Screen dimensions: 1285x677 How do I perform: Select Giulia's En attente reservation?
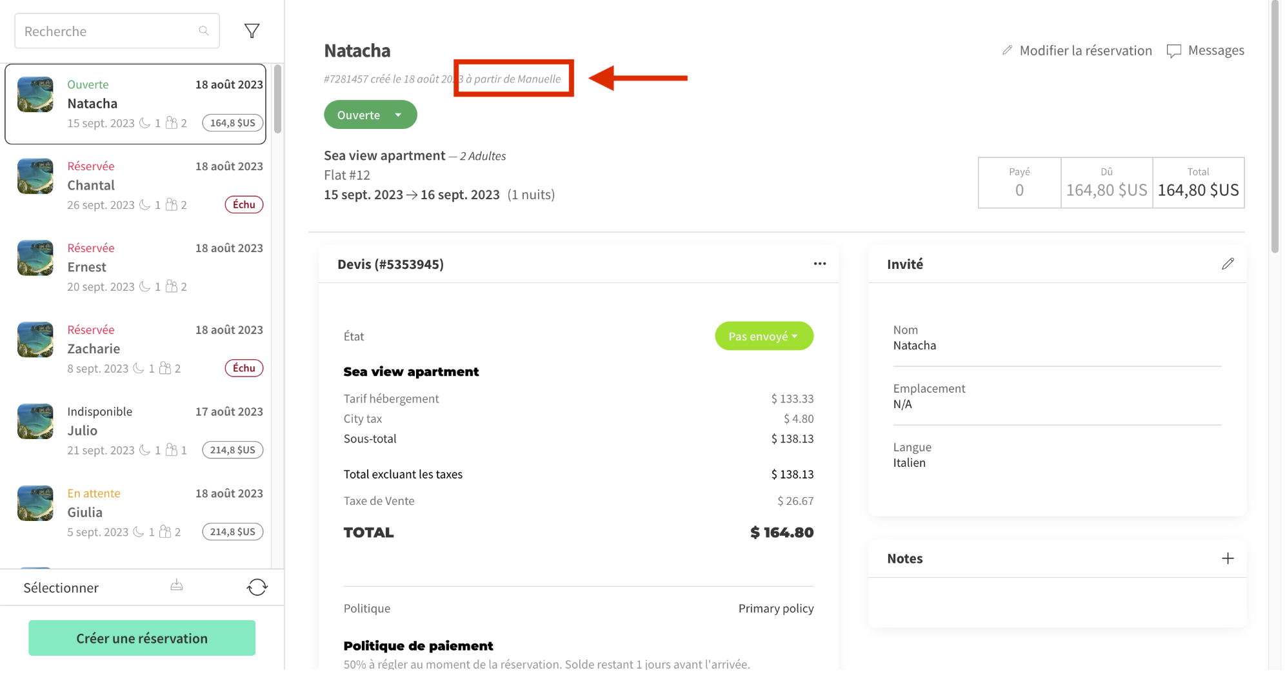135,512
